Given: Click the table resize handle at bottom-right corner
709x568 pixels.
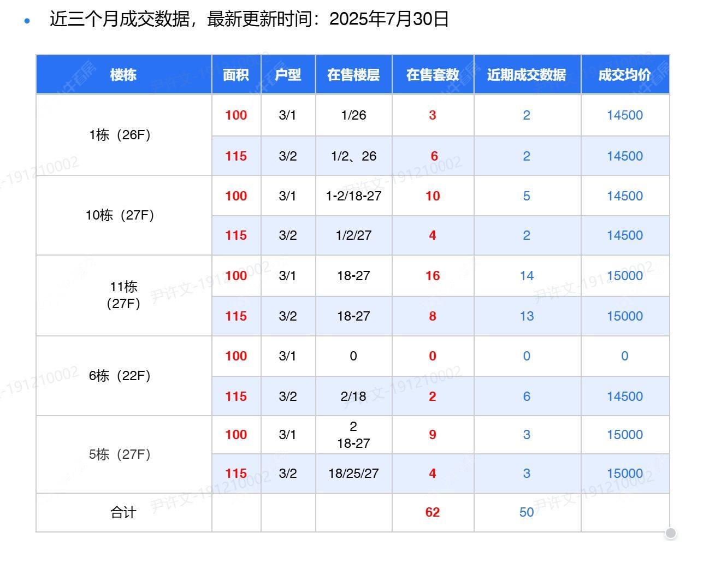Looking at the screenshot, I should pyautogui.click(x=671, y=533).
